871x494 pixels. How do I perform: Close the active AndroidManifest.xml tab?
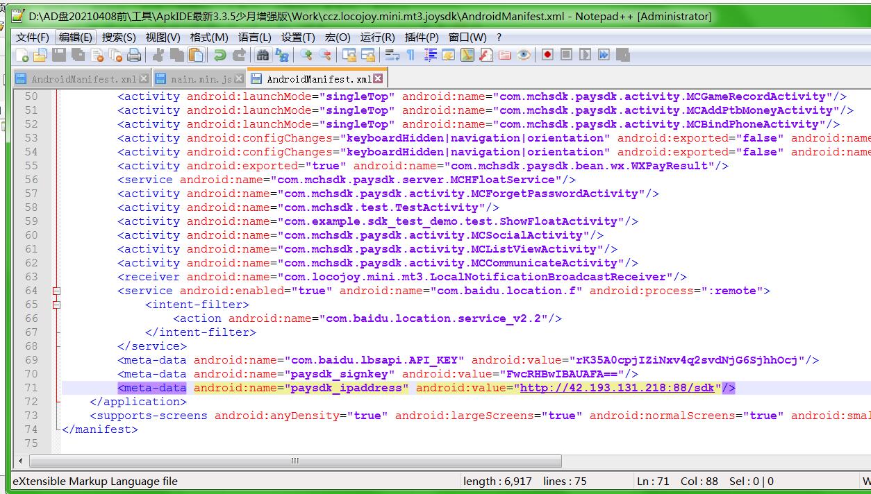tap(378, 78)
